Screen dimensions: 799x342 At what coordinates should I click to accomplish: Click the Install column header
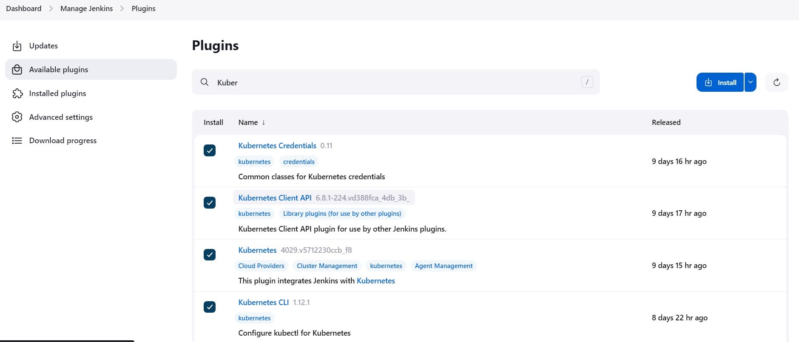213,122
